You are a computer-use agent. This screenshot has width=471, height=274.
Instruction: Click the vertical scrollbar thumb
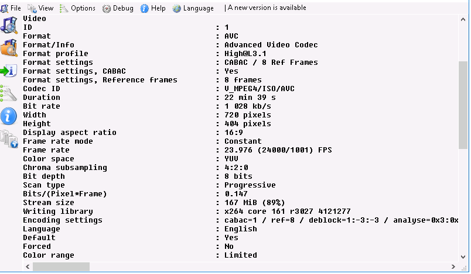point(463,105)
